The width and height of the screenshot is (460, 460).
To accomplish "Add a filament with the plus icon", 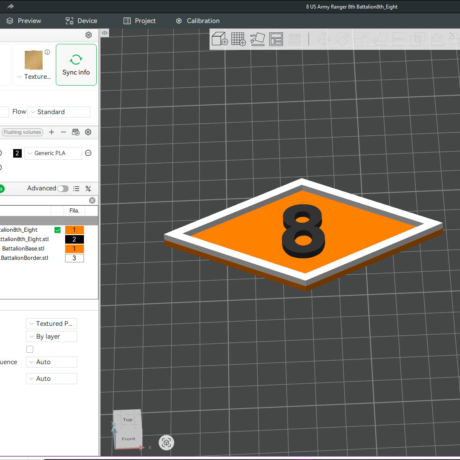I will click(x=52, y=132).
